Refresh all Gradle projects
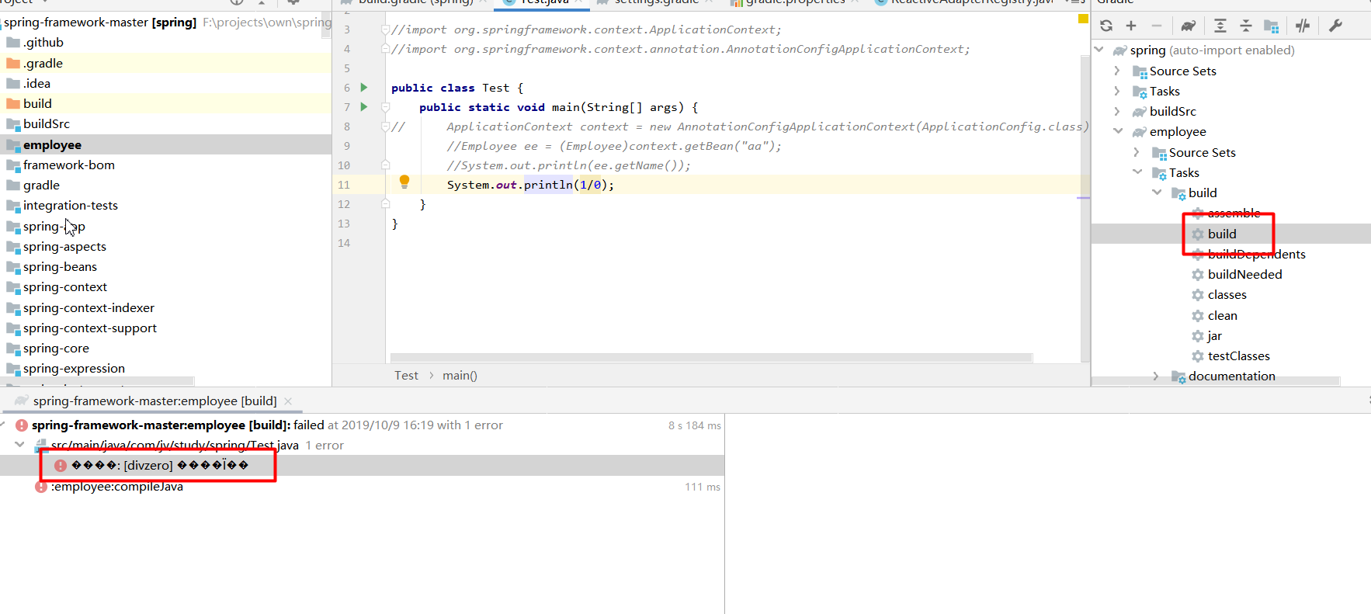Image resolution: width=1371 pixels, height=614 pixels. tap(1106, 26)
